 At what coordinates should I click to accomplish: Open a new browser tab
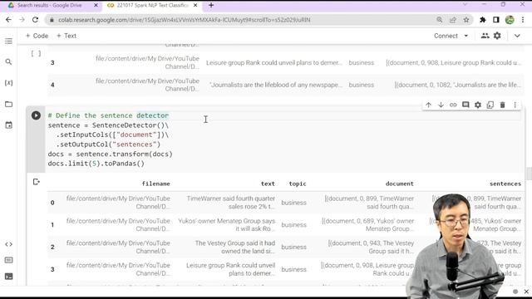(211, 6)
